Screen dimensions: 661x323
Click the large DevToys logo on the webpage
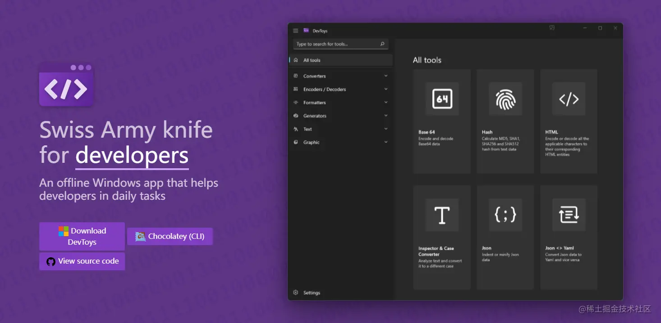[66, 84]
